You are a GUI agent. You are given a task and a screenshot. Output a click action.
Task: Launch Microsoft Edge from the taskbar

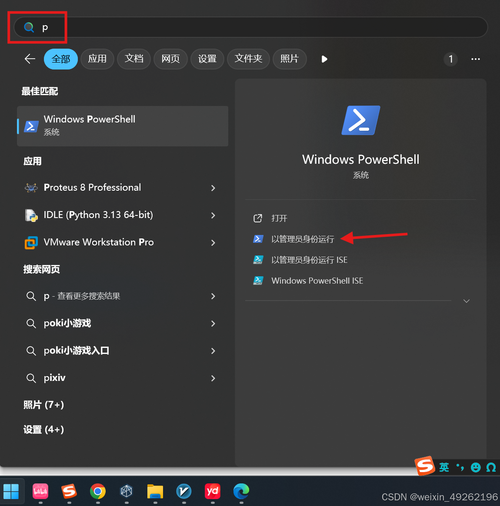point(241,492)
